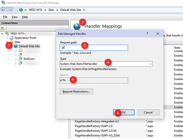Open the Type combo box dropdown arrow
Viewport: 183px width, 139px height.
click(150, 64)
